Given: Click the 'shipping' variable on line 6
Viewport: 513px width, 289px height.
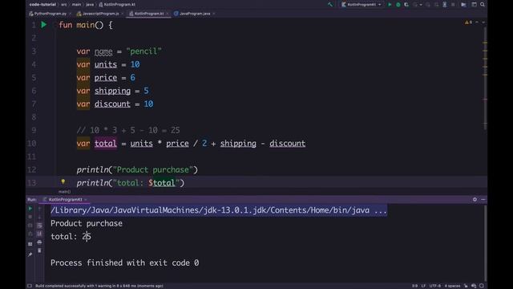Looking at the screenshot, I should point(112,91).
